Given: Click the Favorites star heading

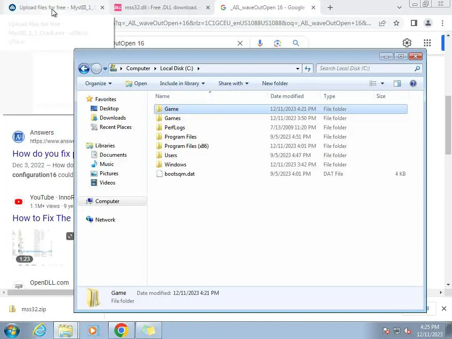Looking at the screenshot, I should [x=102, y=99].
